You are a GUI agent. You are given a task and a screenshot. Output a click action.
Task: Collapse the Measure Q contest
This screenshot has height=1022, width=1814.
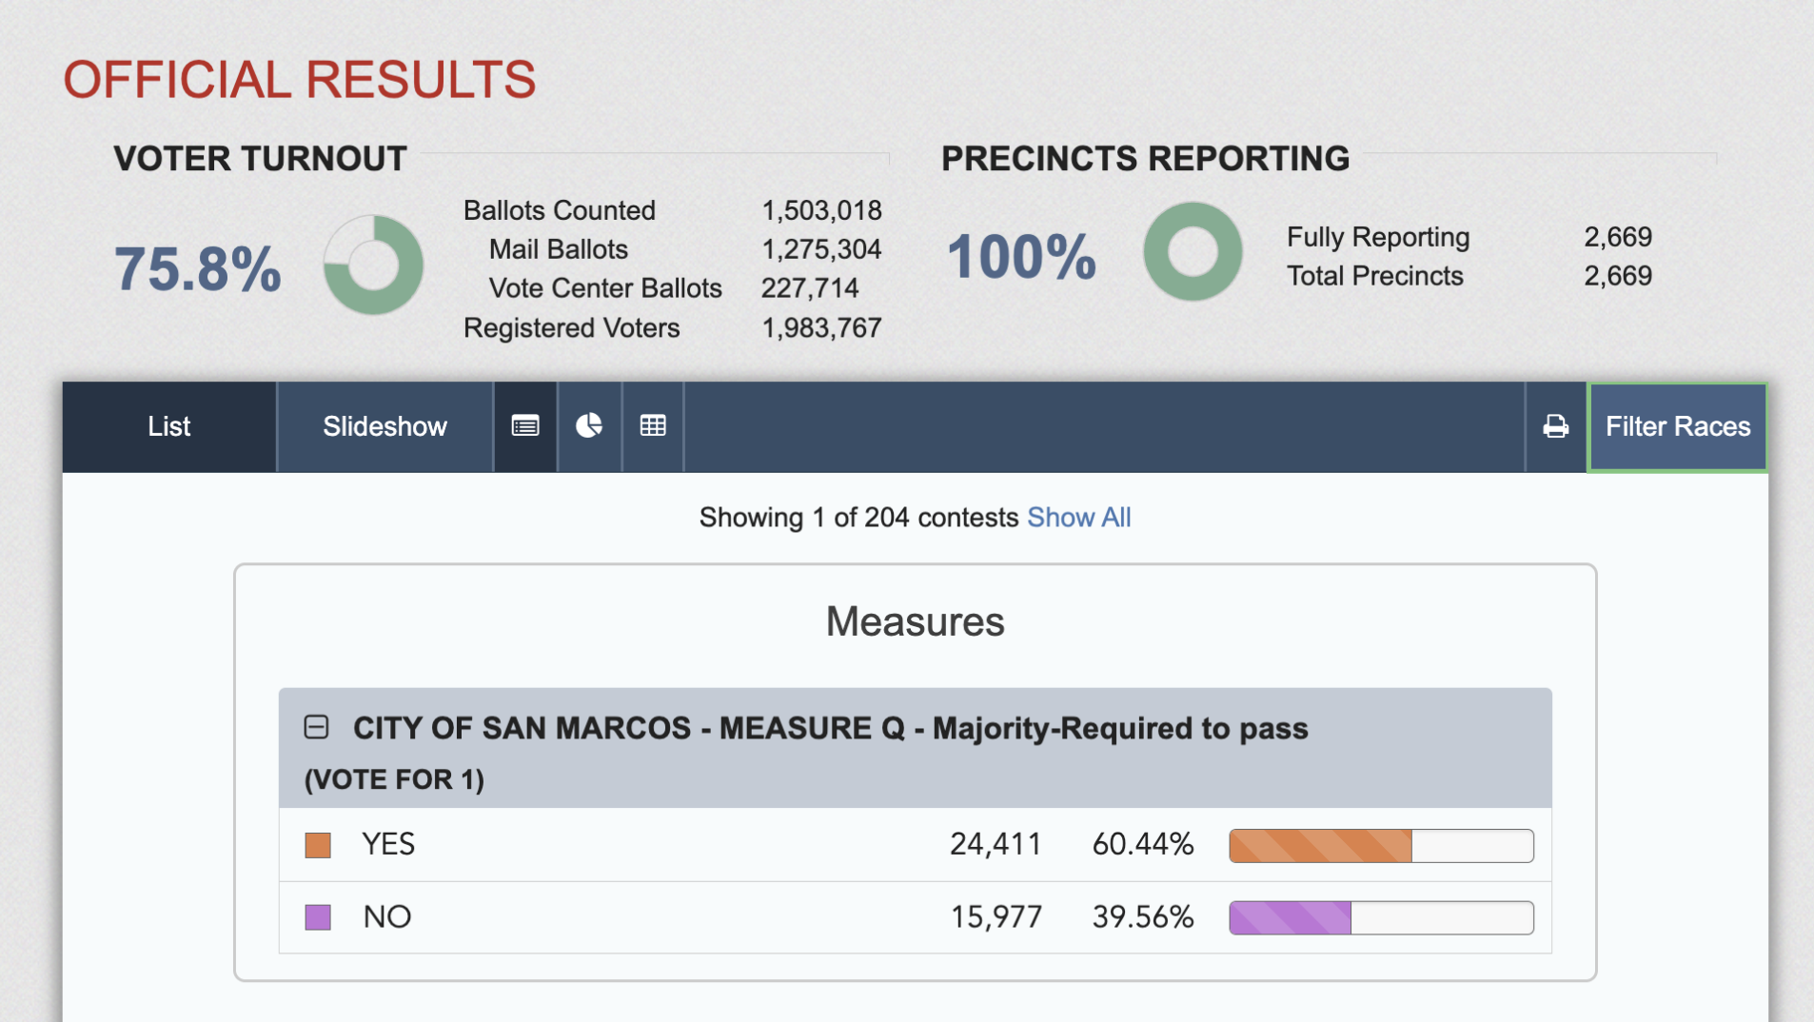click(314, 727)
